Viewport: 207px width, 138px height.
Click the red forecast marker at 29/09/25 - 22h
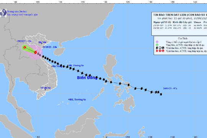25,48
